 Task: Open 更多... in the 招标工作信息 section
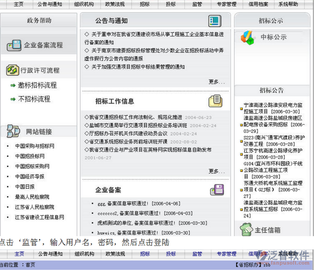pos(216,171)
